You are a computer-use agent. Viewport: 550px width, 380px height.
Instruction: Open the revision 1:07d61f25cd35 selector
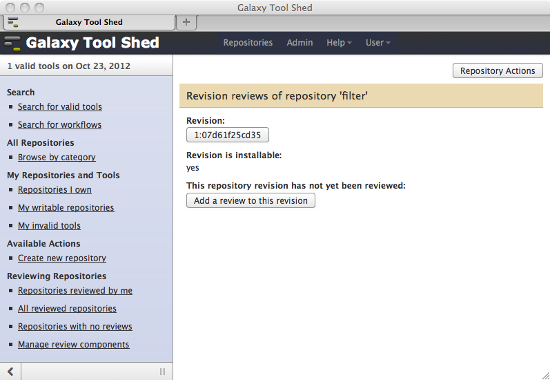(x=228, y=135)
